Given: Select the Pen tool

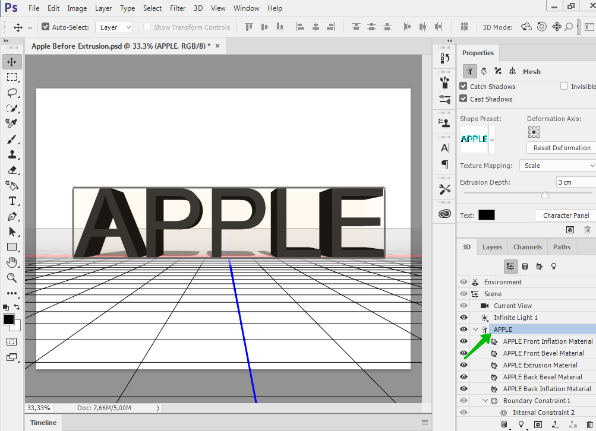Looking at the screenshot, I should pyautogui.click(x=12, y=216).
